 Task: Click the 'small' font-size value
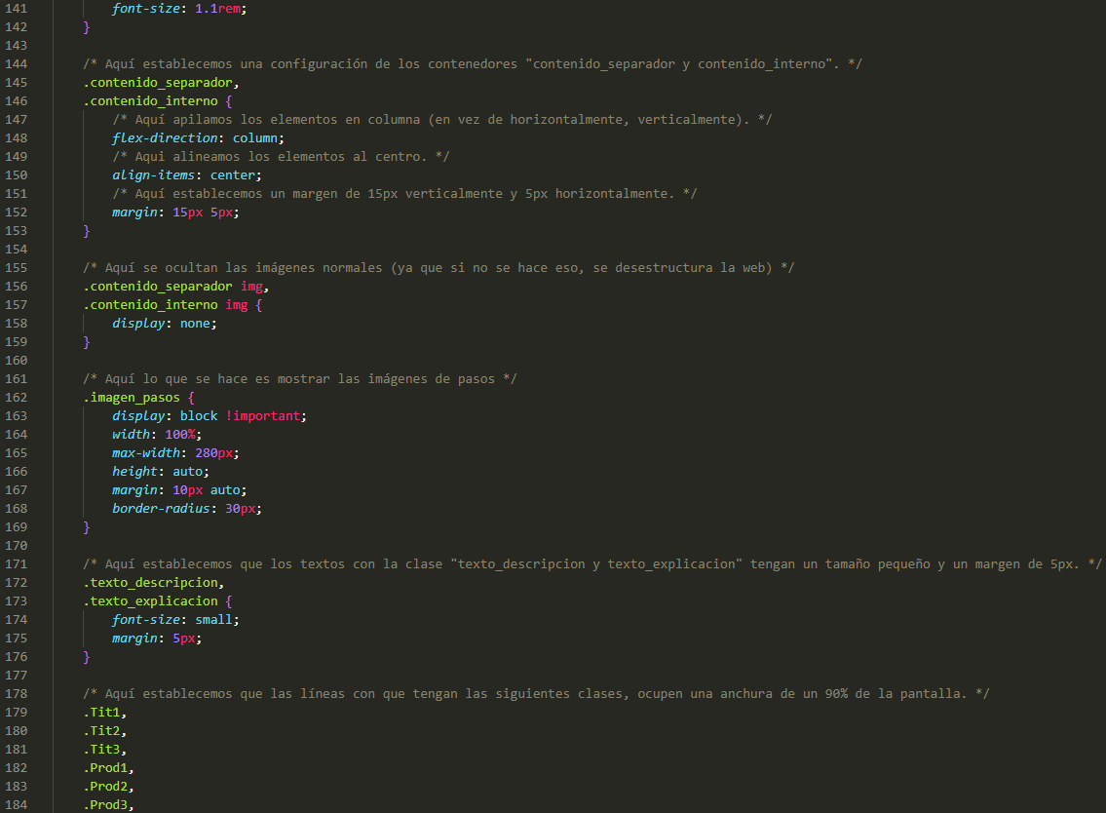[x=213, y=620]
